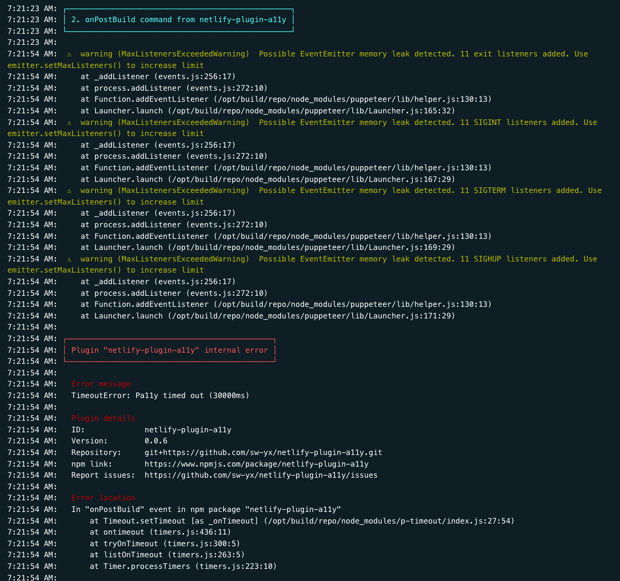Select the boxed header '2. onPostBuild command from netlify-plugin-a11y'
Image resolution: width=620 pixels, height=581 pixels.
(x=179, y=20)
